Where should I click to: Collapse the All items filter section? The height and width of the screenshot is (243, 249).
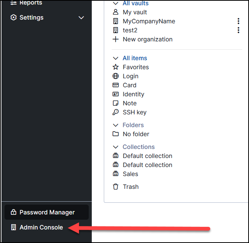(x=116, y=58)
